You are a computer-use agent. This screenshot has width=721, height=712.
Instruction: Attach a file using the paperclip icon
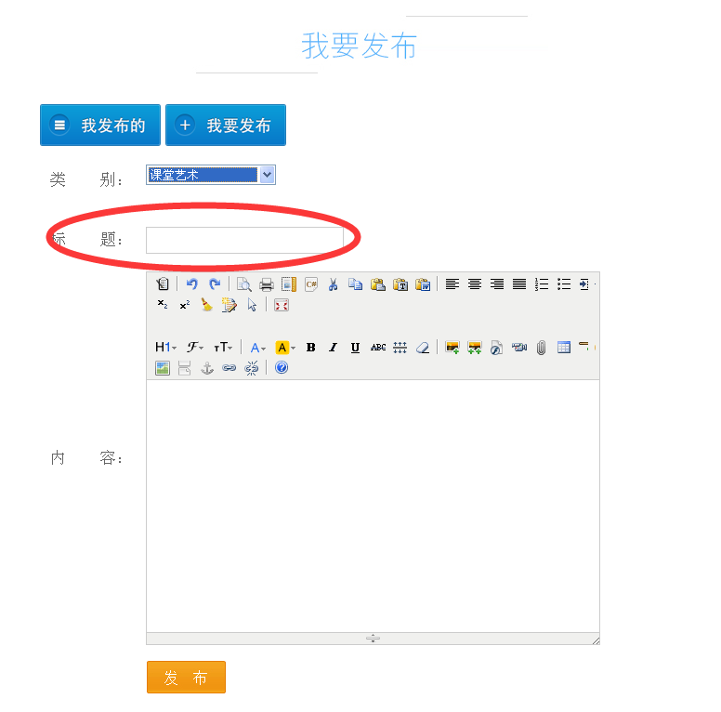(541, 348)
